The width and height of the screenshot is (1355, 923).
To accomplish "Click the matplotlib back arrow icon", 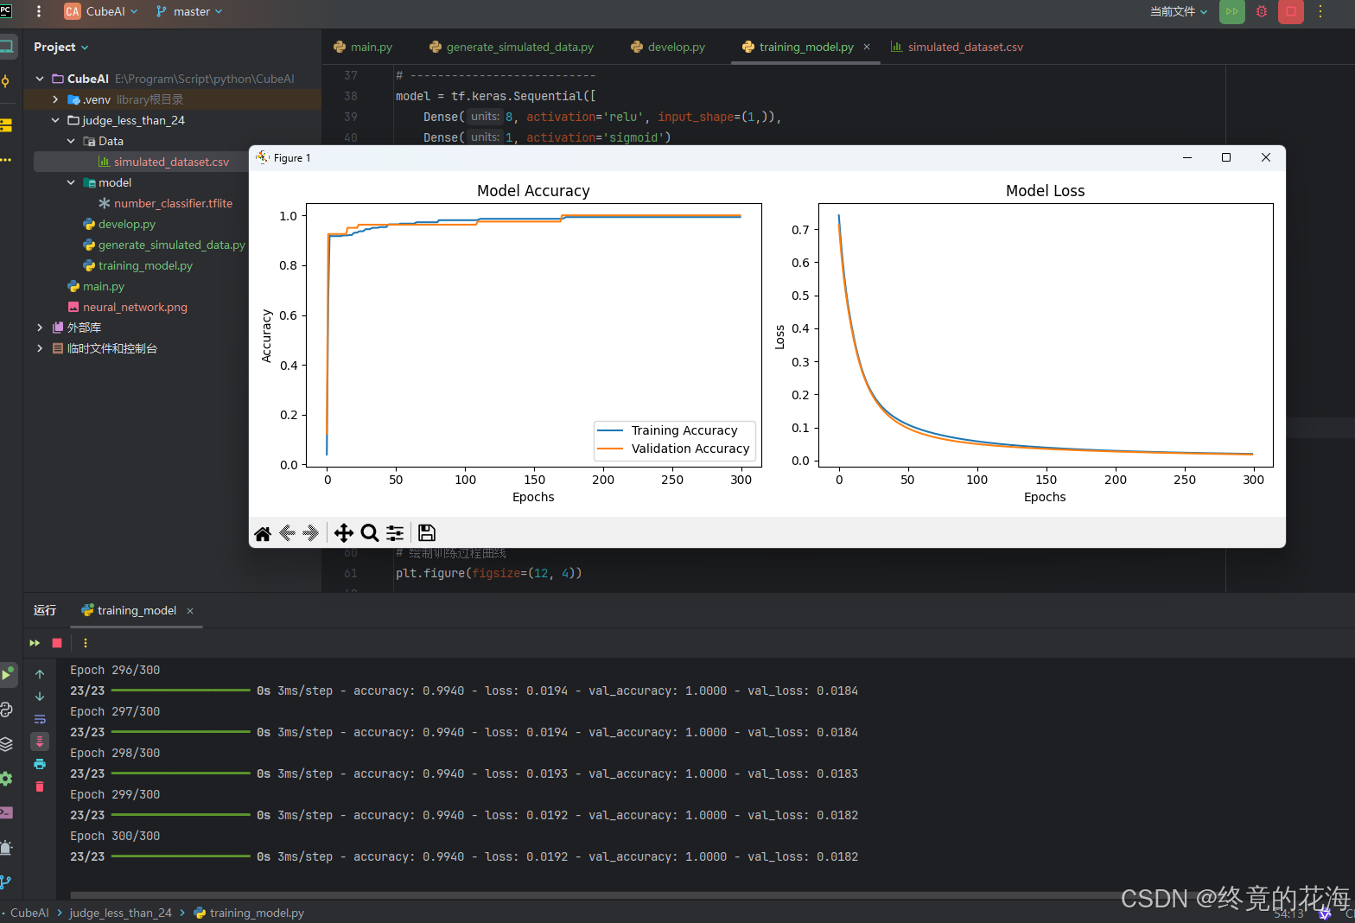I will coord(287,533).
